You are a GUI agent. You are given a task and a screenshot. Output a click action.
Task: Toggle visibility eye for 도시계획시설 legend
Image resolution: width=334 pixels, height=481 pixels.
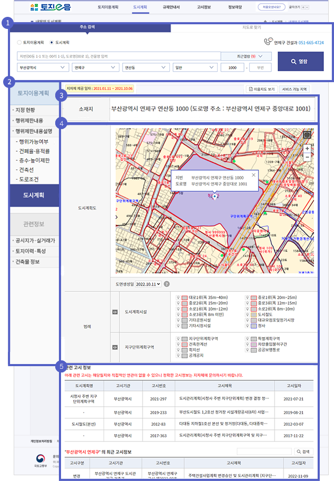115,312
